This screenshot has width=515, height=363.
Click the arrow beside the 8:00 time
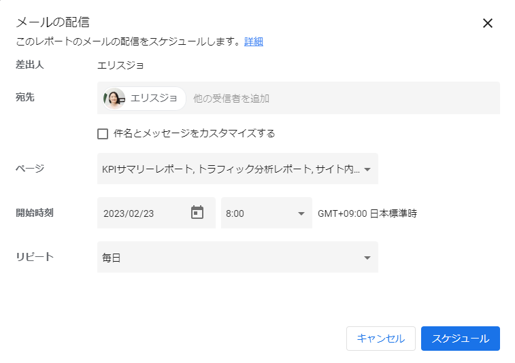[x=301, y=213]
